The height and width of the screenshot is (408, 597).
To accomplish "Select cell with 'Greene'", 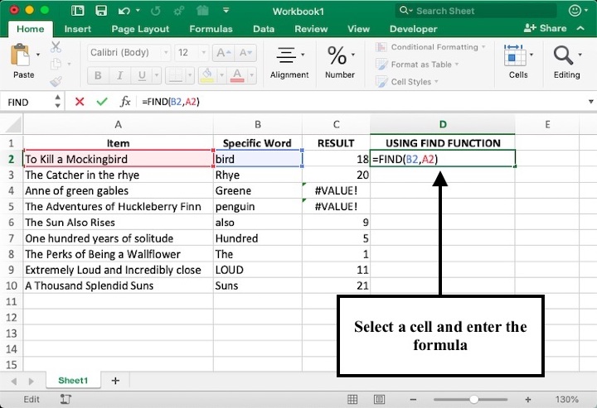I will click(x=258, y=190).
